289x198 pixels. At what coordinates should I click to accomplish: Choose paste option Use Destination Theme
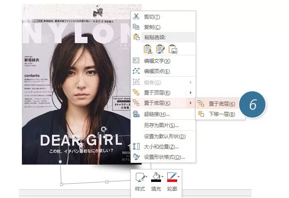(148, 49)
